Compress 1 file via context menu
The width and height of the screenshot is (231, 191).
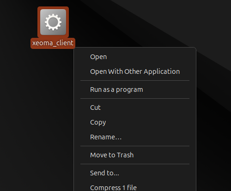135,186
